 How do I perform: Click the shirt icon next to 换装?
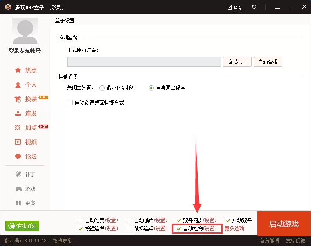pos(18,99)
